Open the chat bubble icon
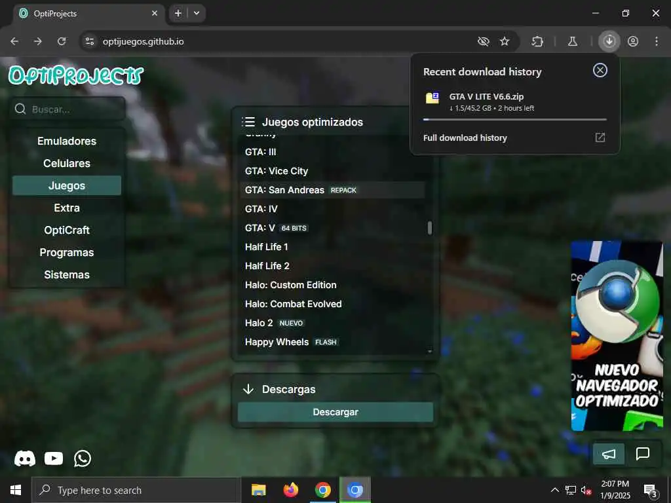Image resolution: width=671 pixels, height=503 pixels. (642, 454)
